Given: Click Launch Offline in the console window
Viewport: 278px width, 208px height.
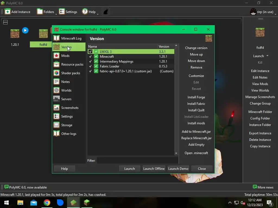Looking at the screenshot, I should tap(154, 169).
